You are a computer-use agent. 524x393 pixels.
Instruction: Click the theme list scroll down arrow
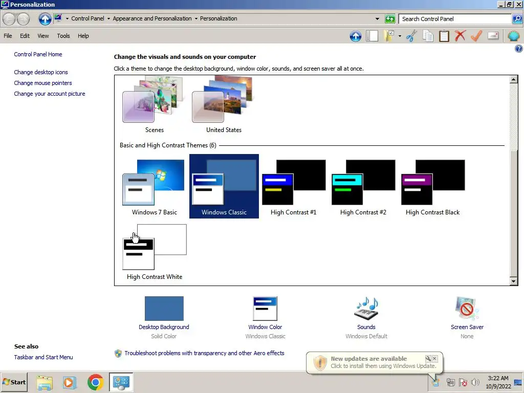pos(514,281)
